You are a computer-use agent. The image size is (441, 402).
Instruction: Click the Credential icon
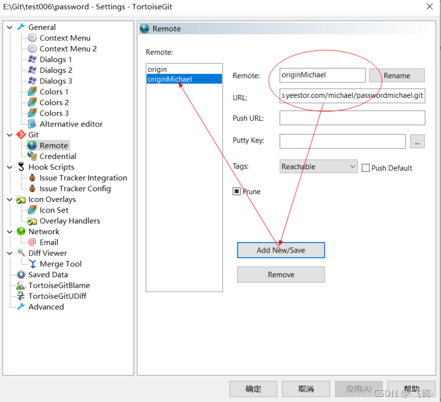(x=32, y=156)
